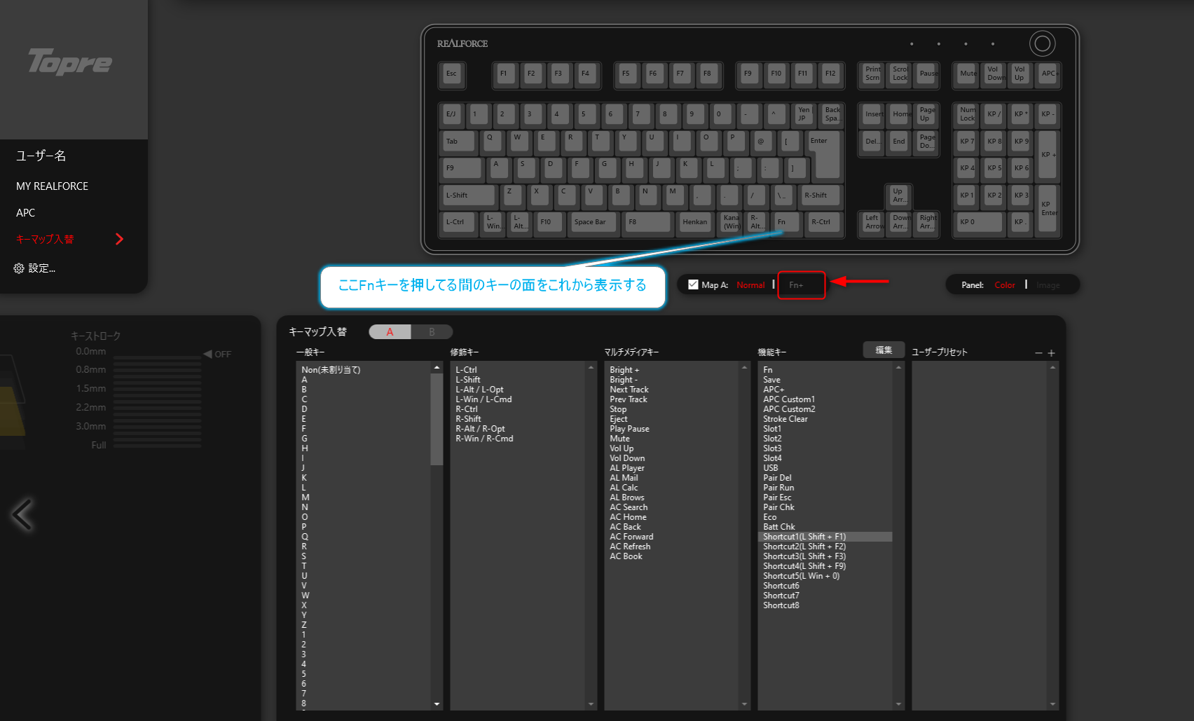Expand the キーマップ入替 chevron arrow
This screenshot has height=721, width=1194.
119,240
